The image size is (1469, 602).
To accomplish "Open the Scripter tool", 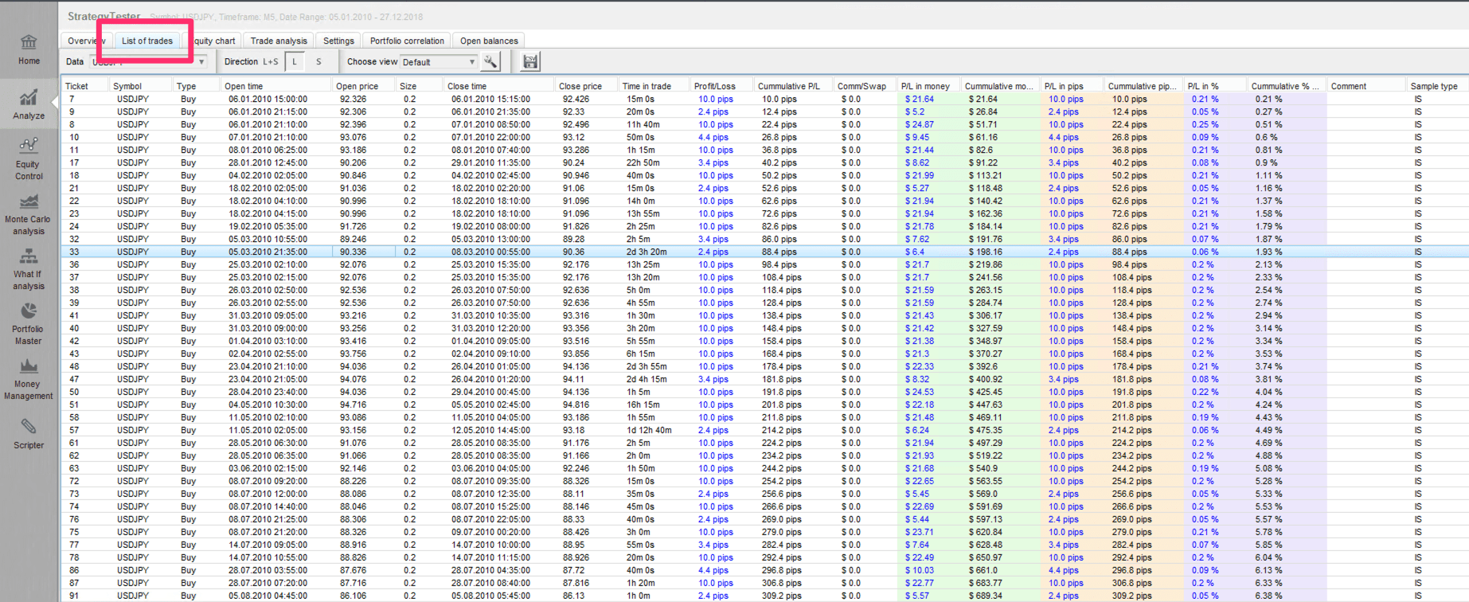I will (29, 434).
